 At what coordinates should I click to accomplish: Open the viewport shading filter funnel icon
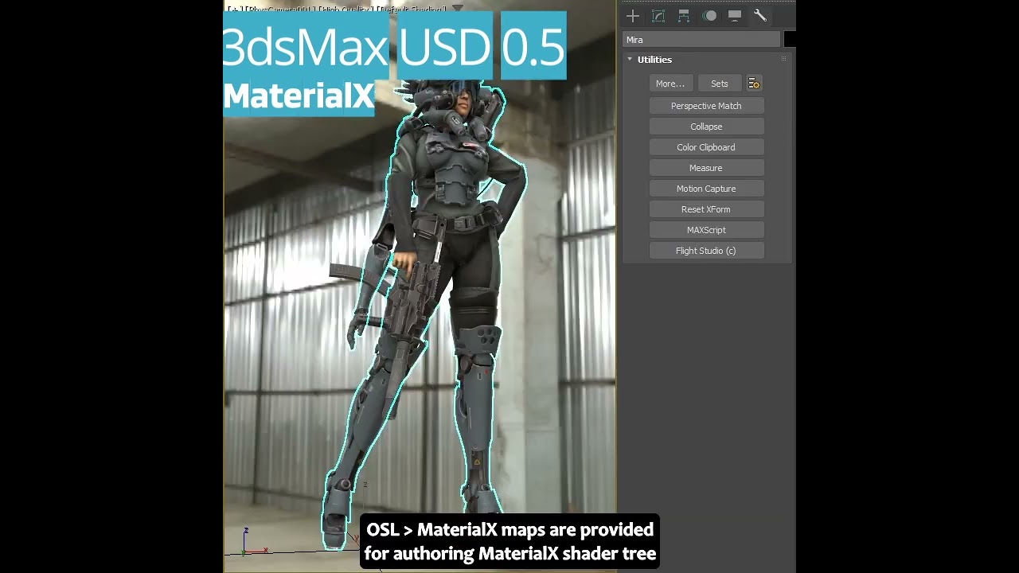coord(458,8)
